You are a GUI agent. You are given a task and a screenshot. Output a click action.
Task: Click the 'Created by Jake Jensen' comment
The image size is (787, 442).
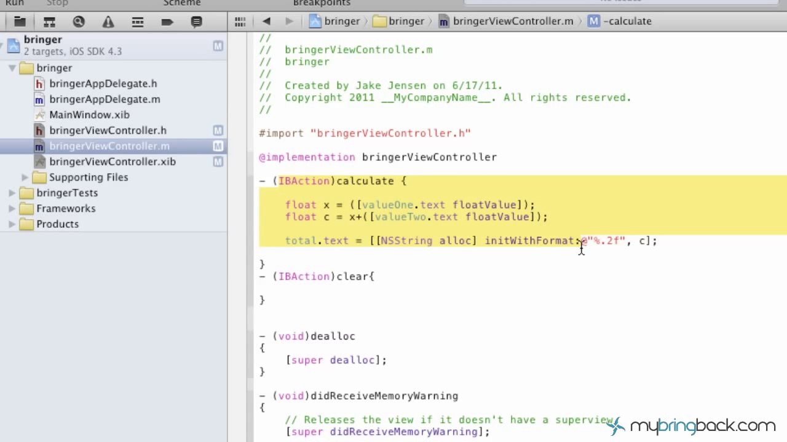tap(393, 86)
